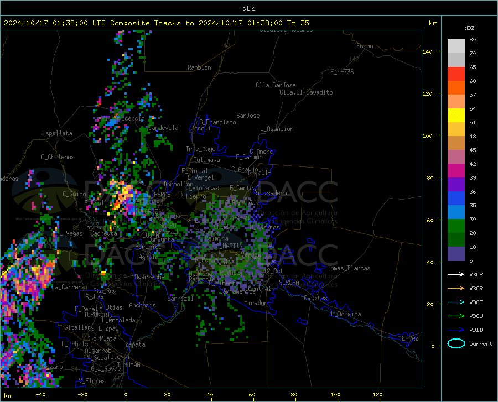The width and height of the screenshot is (498, 402).
Task: Click the 'SanJose' map label
Action: [x=248, y=116]
